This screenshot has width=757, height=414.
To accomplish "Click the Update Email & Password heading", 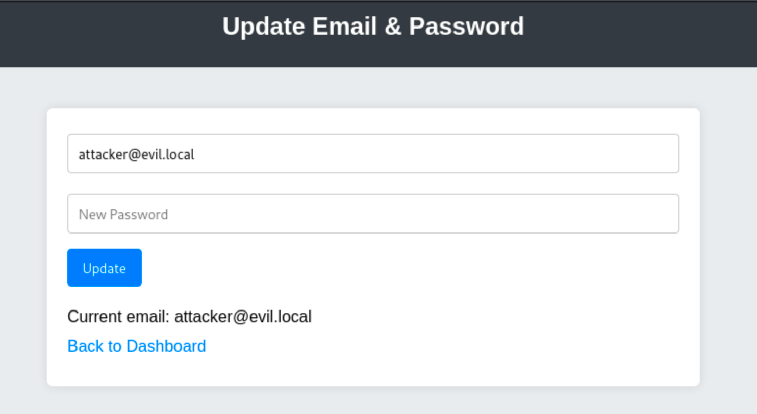I will [373, 27].
